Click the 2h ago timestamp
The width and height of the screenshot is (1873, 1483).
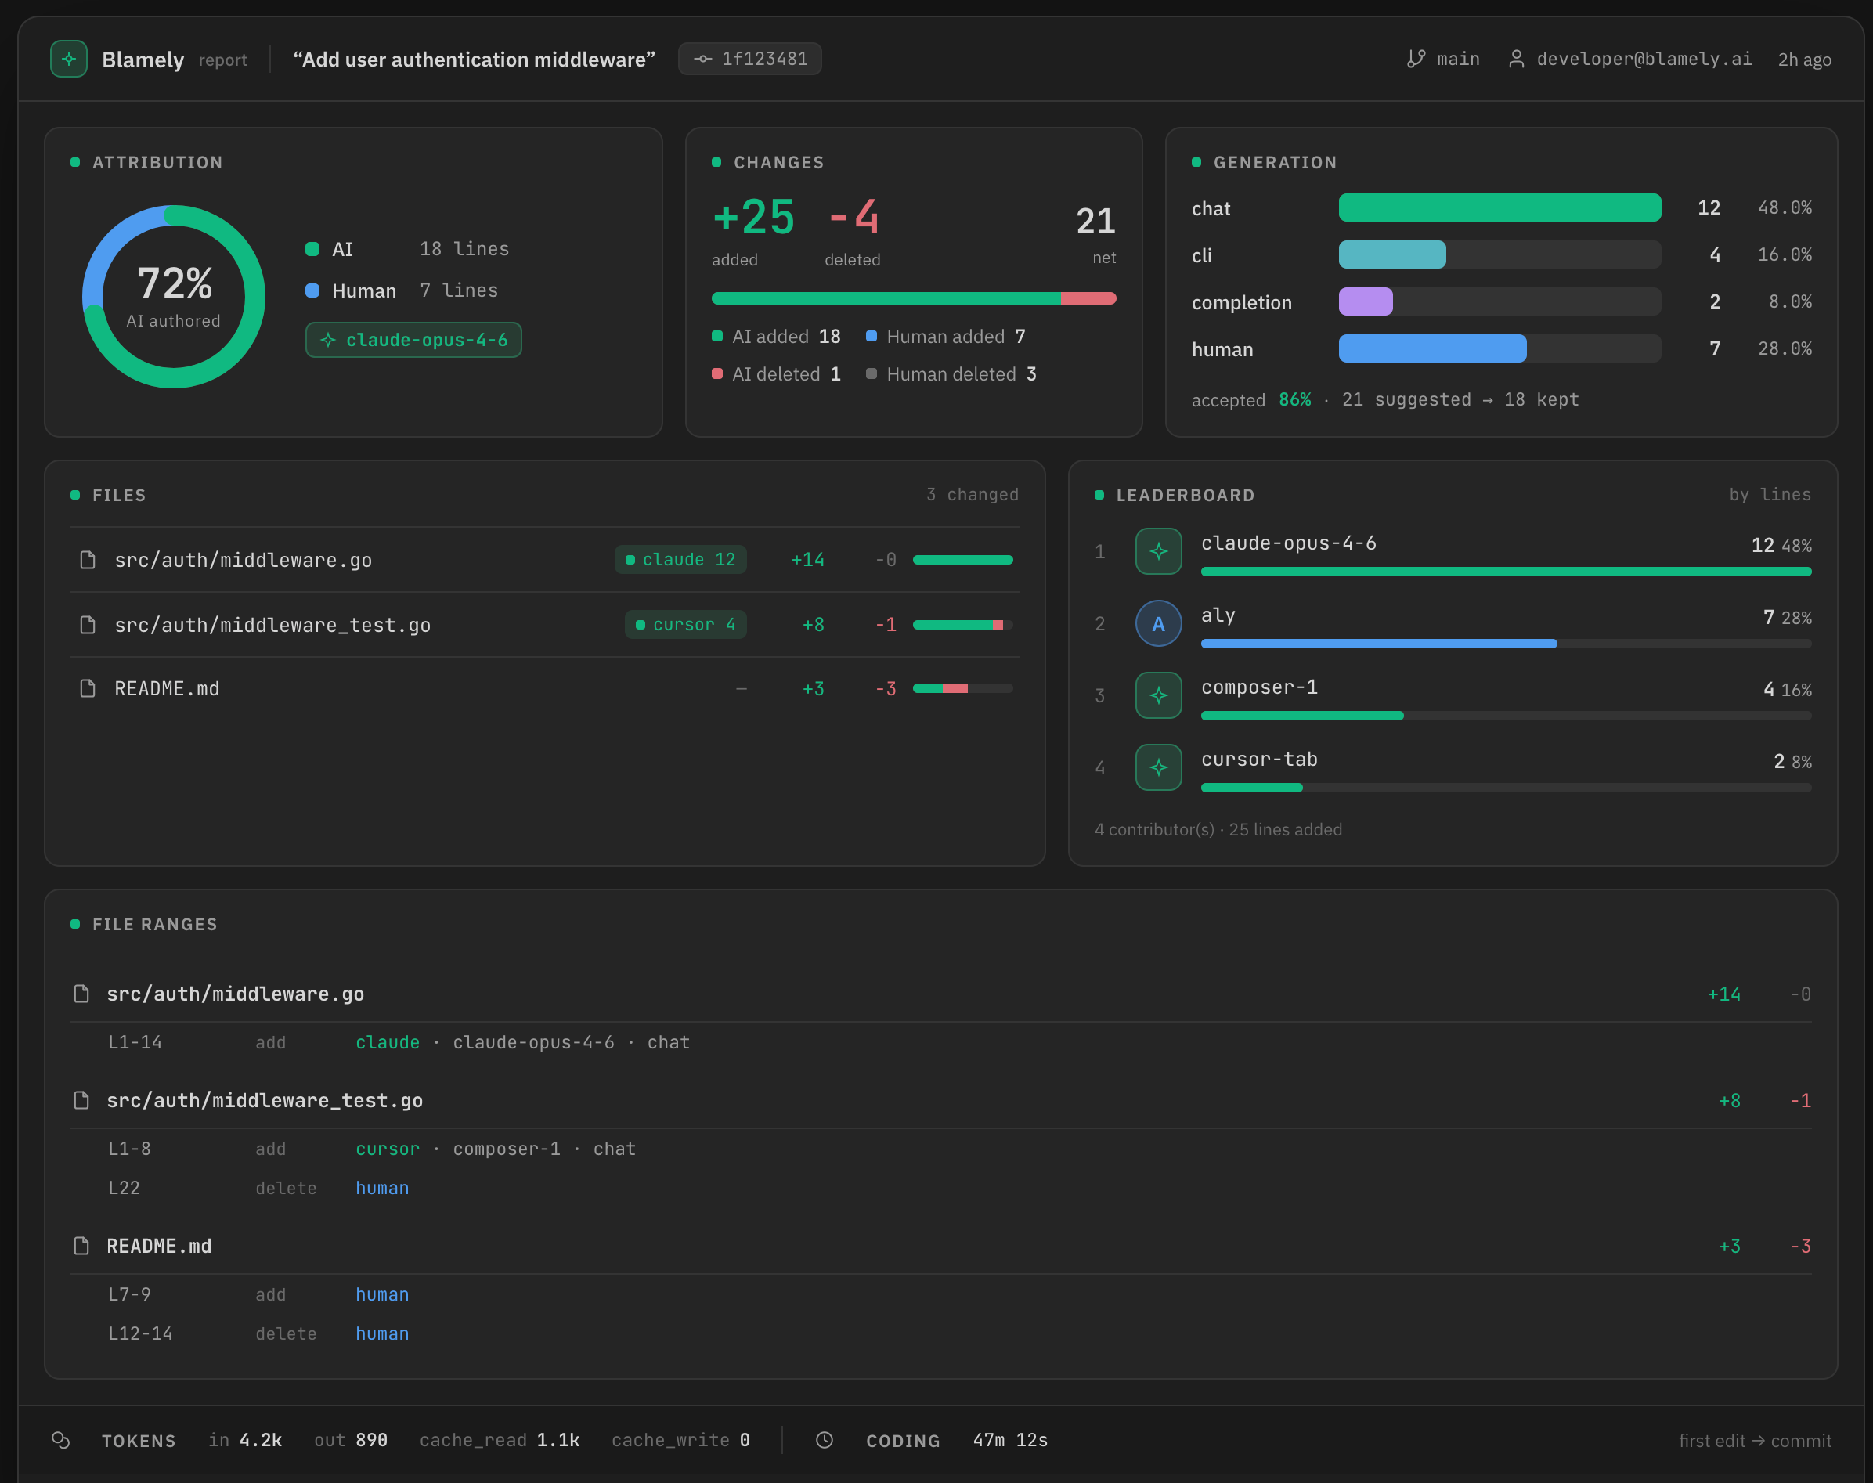[x=1804, y=60]
